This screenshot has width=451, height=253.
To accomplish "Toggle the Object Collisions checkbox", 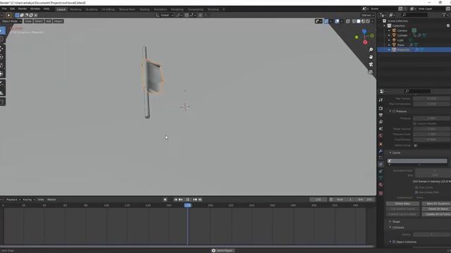I will click(x=394, y=242).
